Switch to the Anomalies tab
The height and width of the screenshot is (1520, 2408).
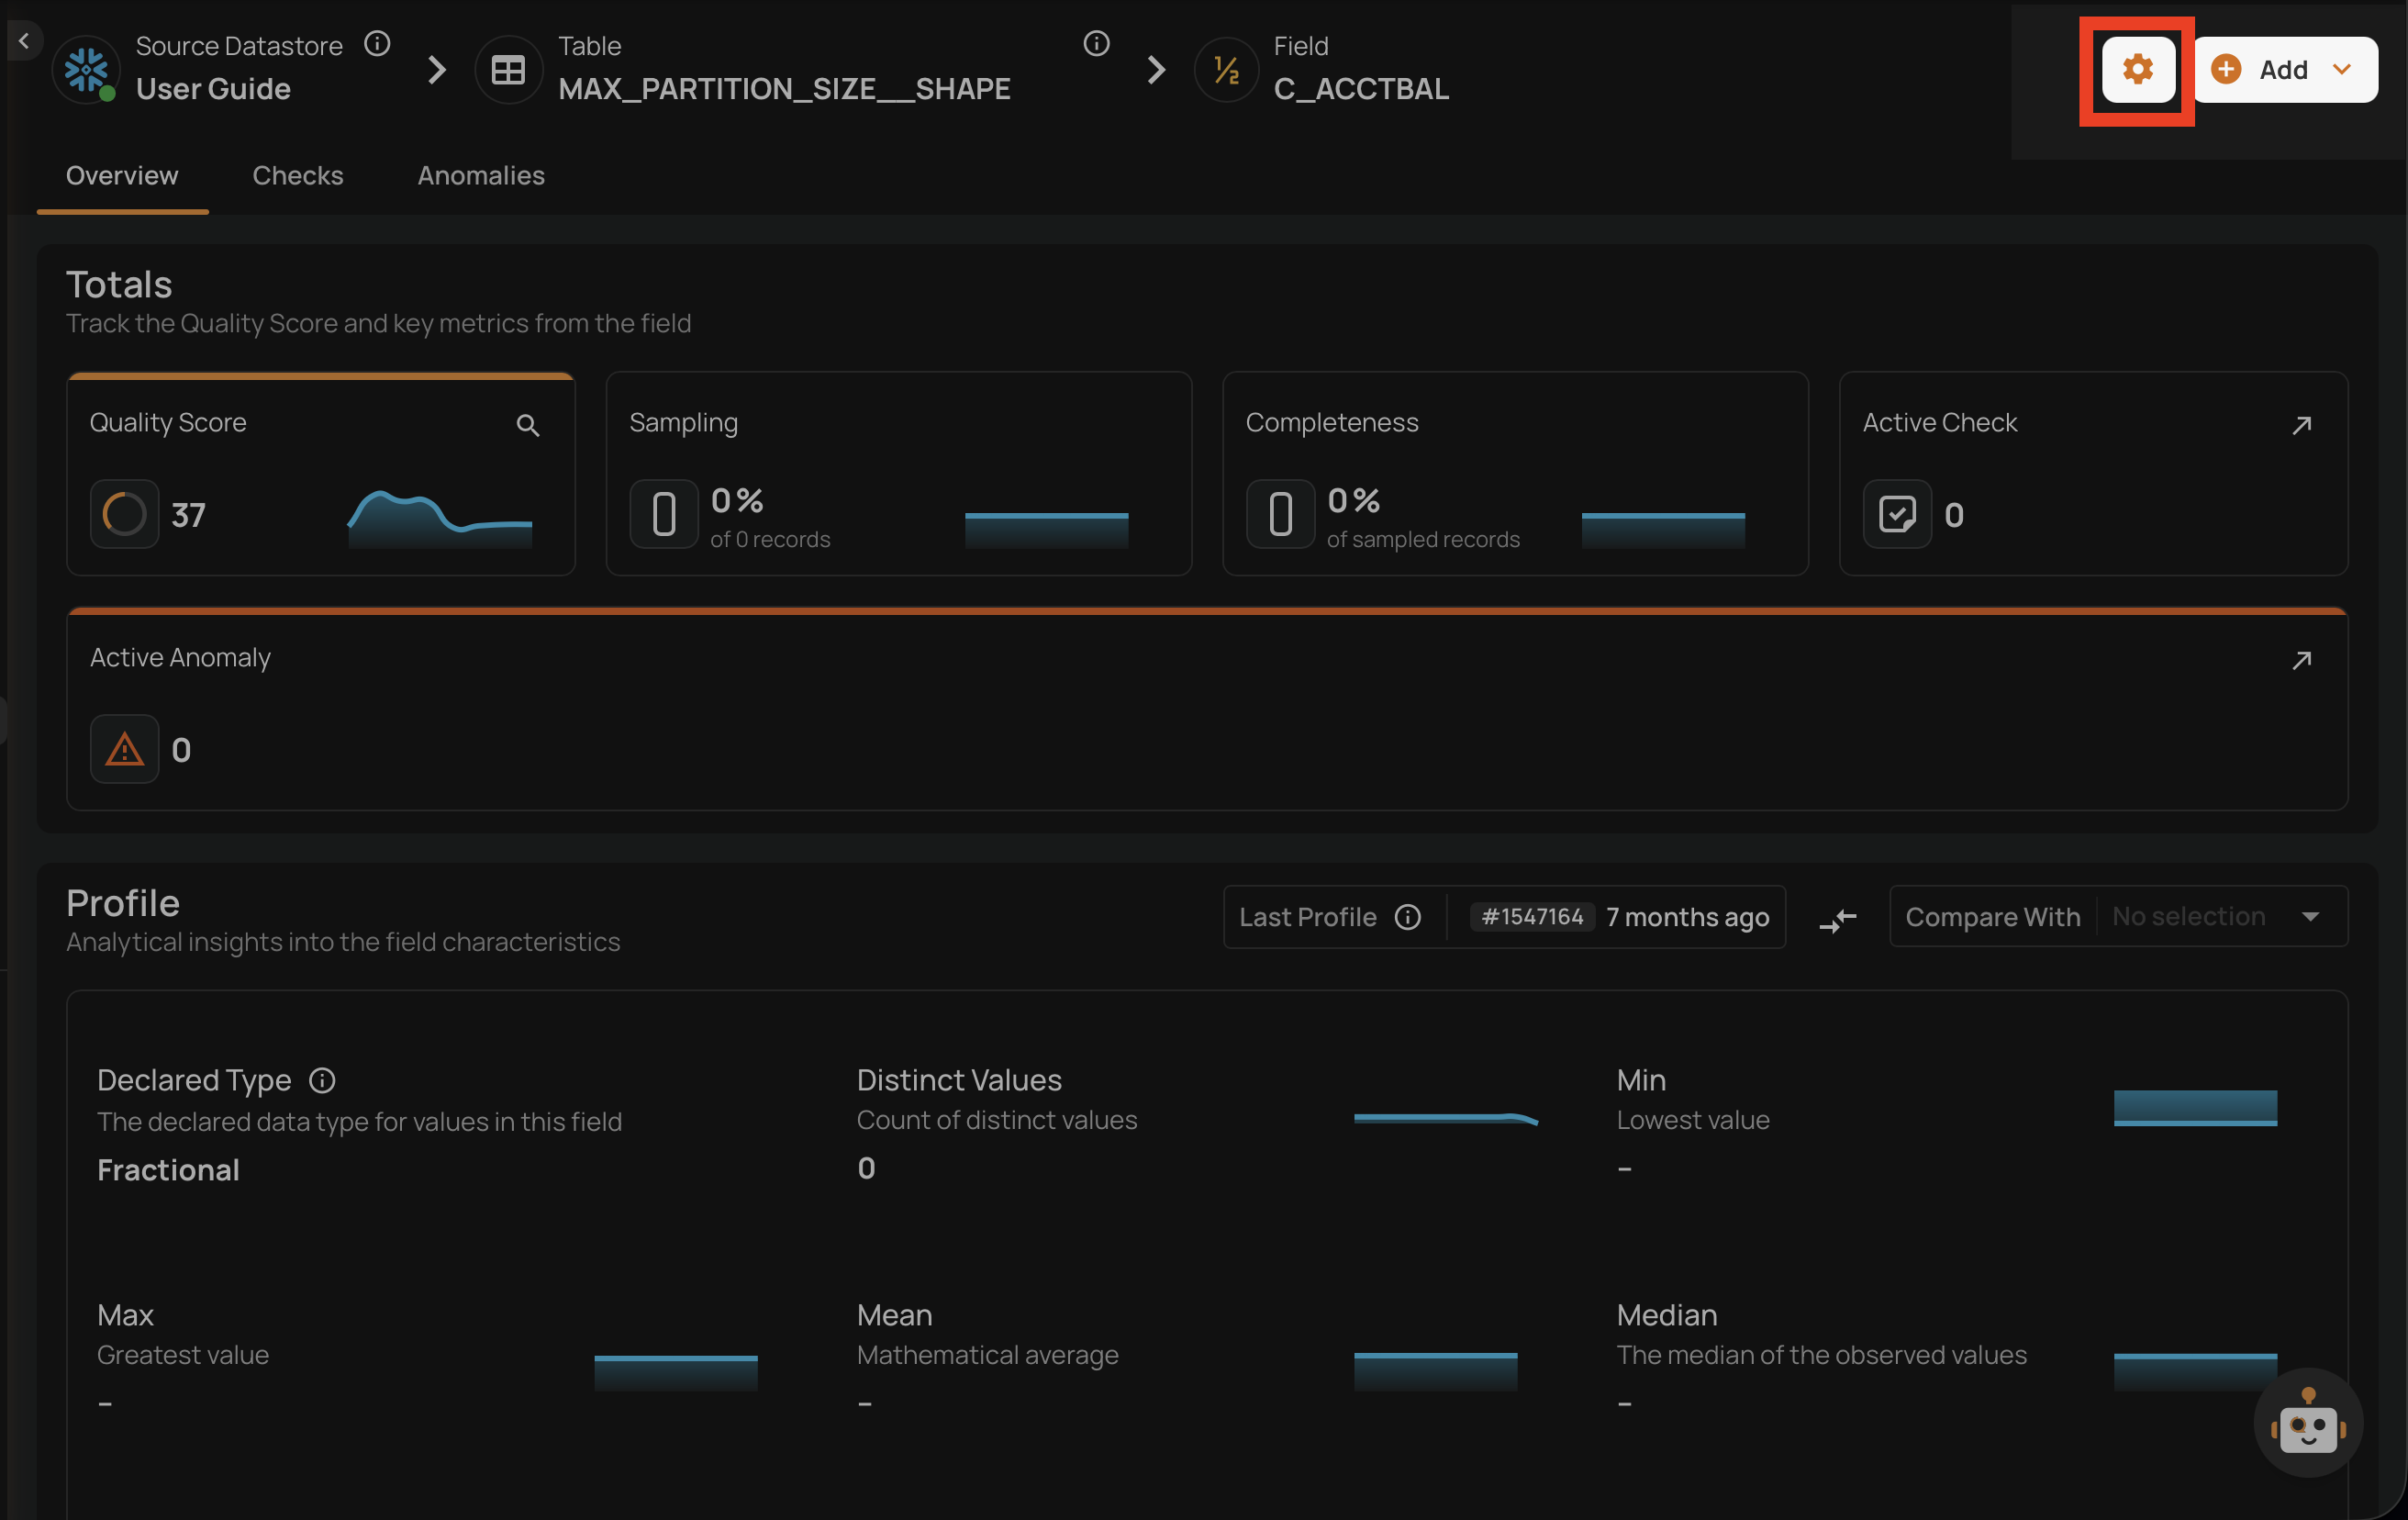click(481, 175)
